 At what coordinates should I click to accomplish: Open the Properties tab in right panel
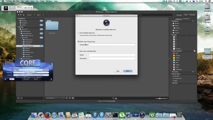[x=186, y=19]
